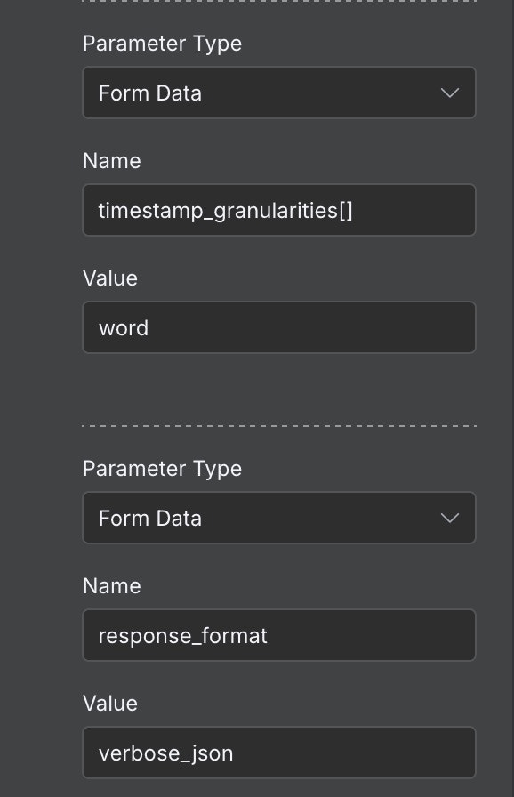Click the Name label above response_format
Screen dimensions: 514x797
click(111, 586)
